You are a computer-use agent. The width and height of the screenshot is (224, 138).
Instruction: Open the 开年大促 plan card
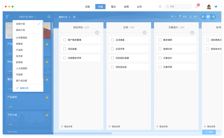[28, 119]
